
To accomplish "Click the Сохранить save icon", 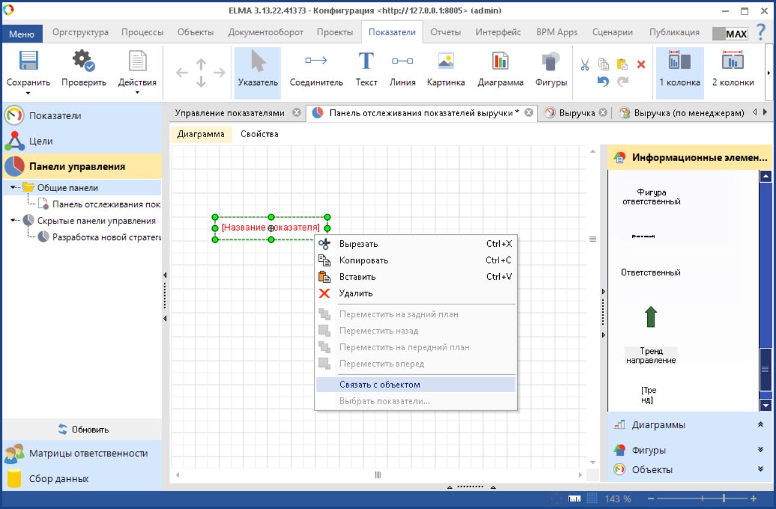I will pos(29,62).
